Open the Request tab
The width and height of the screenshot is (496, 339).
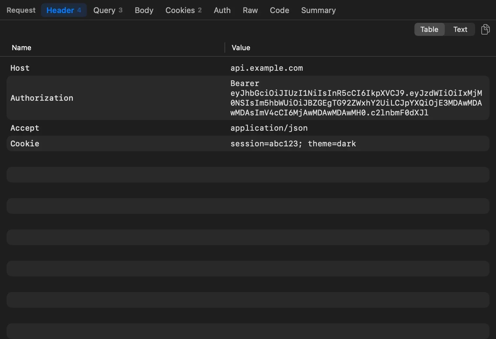click(x=21, y=10)
